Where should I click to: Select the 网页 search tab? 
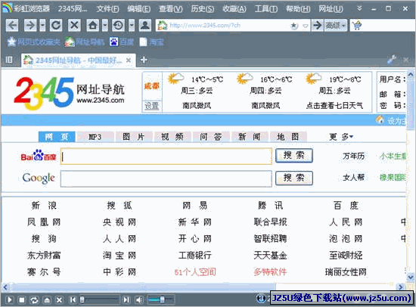coord(57,137)
